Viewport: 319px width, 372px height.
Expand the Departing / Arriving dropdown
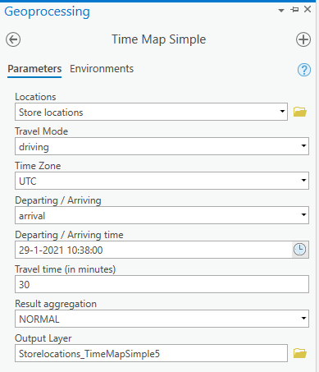click(x=303, y=215)
